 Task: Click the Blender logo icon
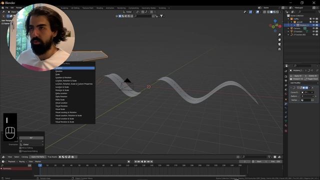[x=2, y=3]
